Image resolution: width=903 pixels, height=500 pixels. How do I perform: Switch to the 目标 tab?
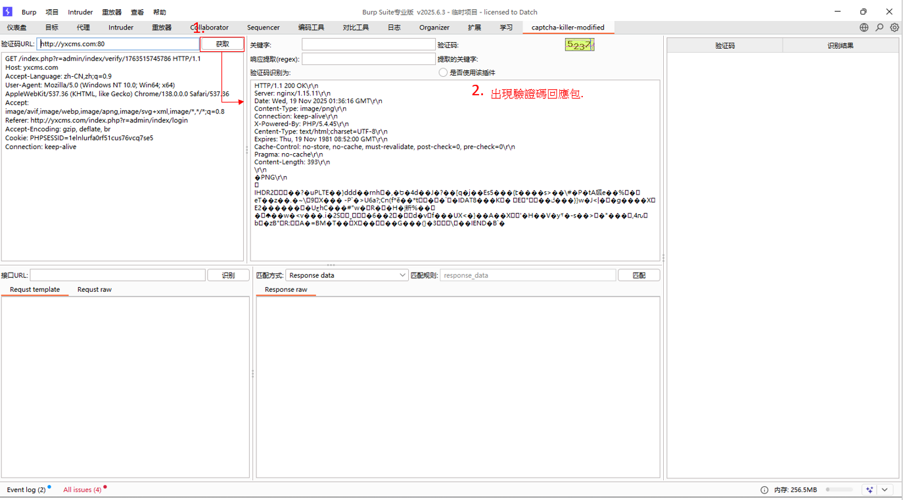[52, 28]
